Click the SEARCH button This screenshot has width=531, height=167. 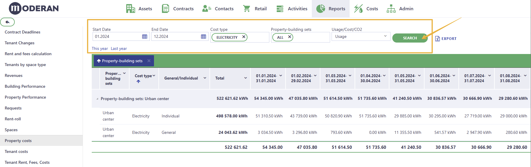point(410,38)
